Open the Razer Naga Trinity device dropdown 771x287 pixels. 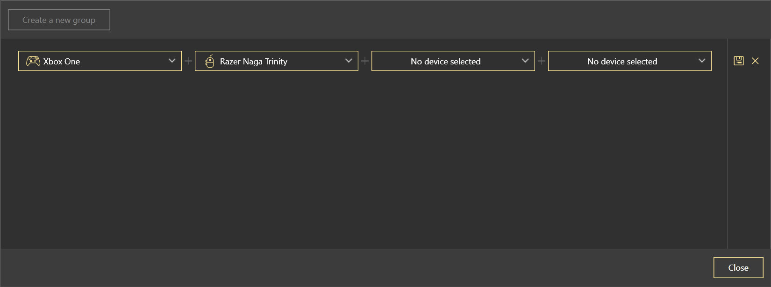click(277, 61)
